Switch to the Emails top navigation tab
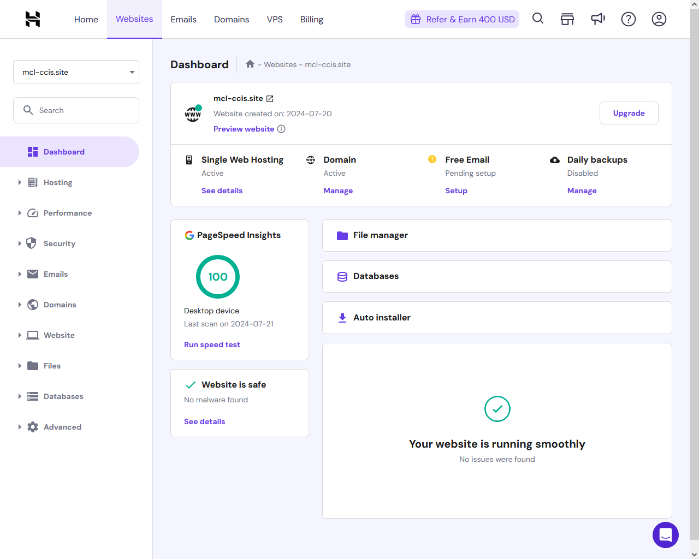The width and height of the screenshot is (699, 559). (x=183, y=20)
